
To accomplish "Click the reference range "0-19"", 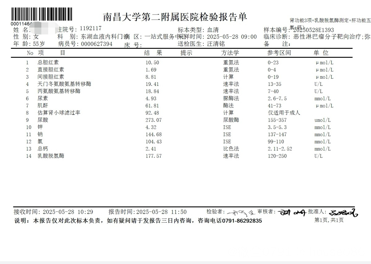I will click(x=273, y=77).
